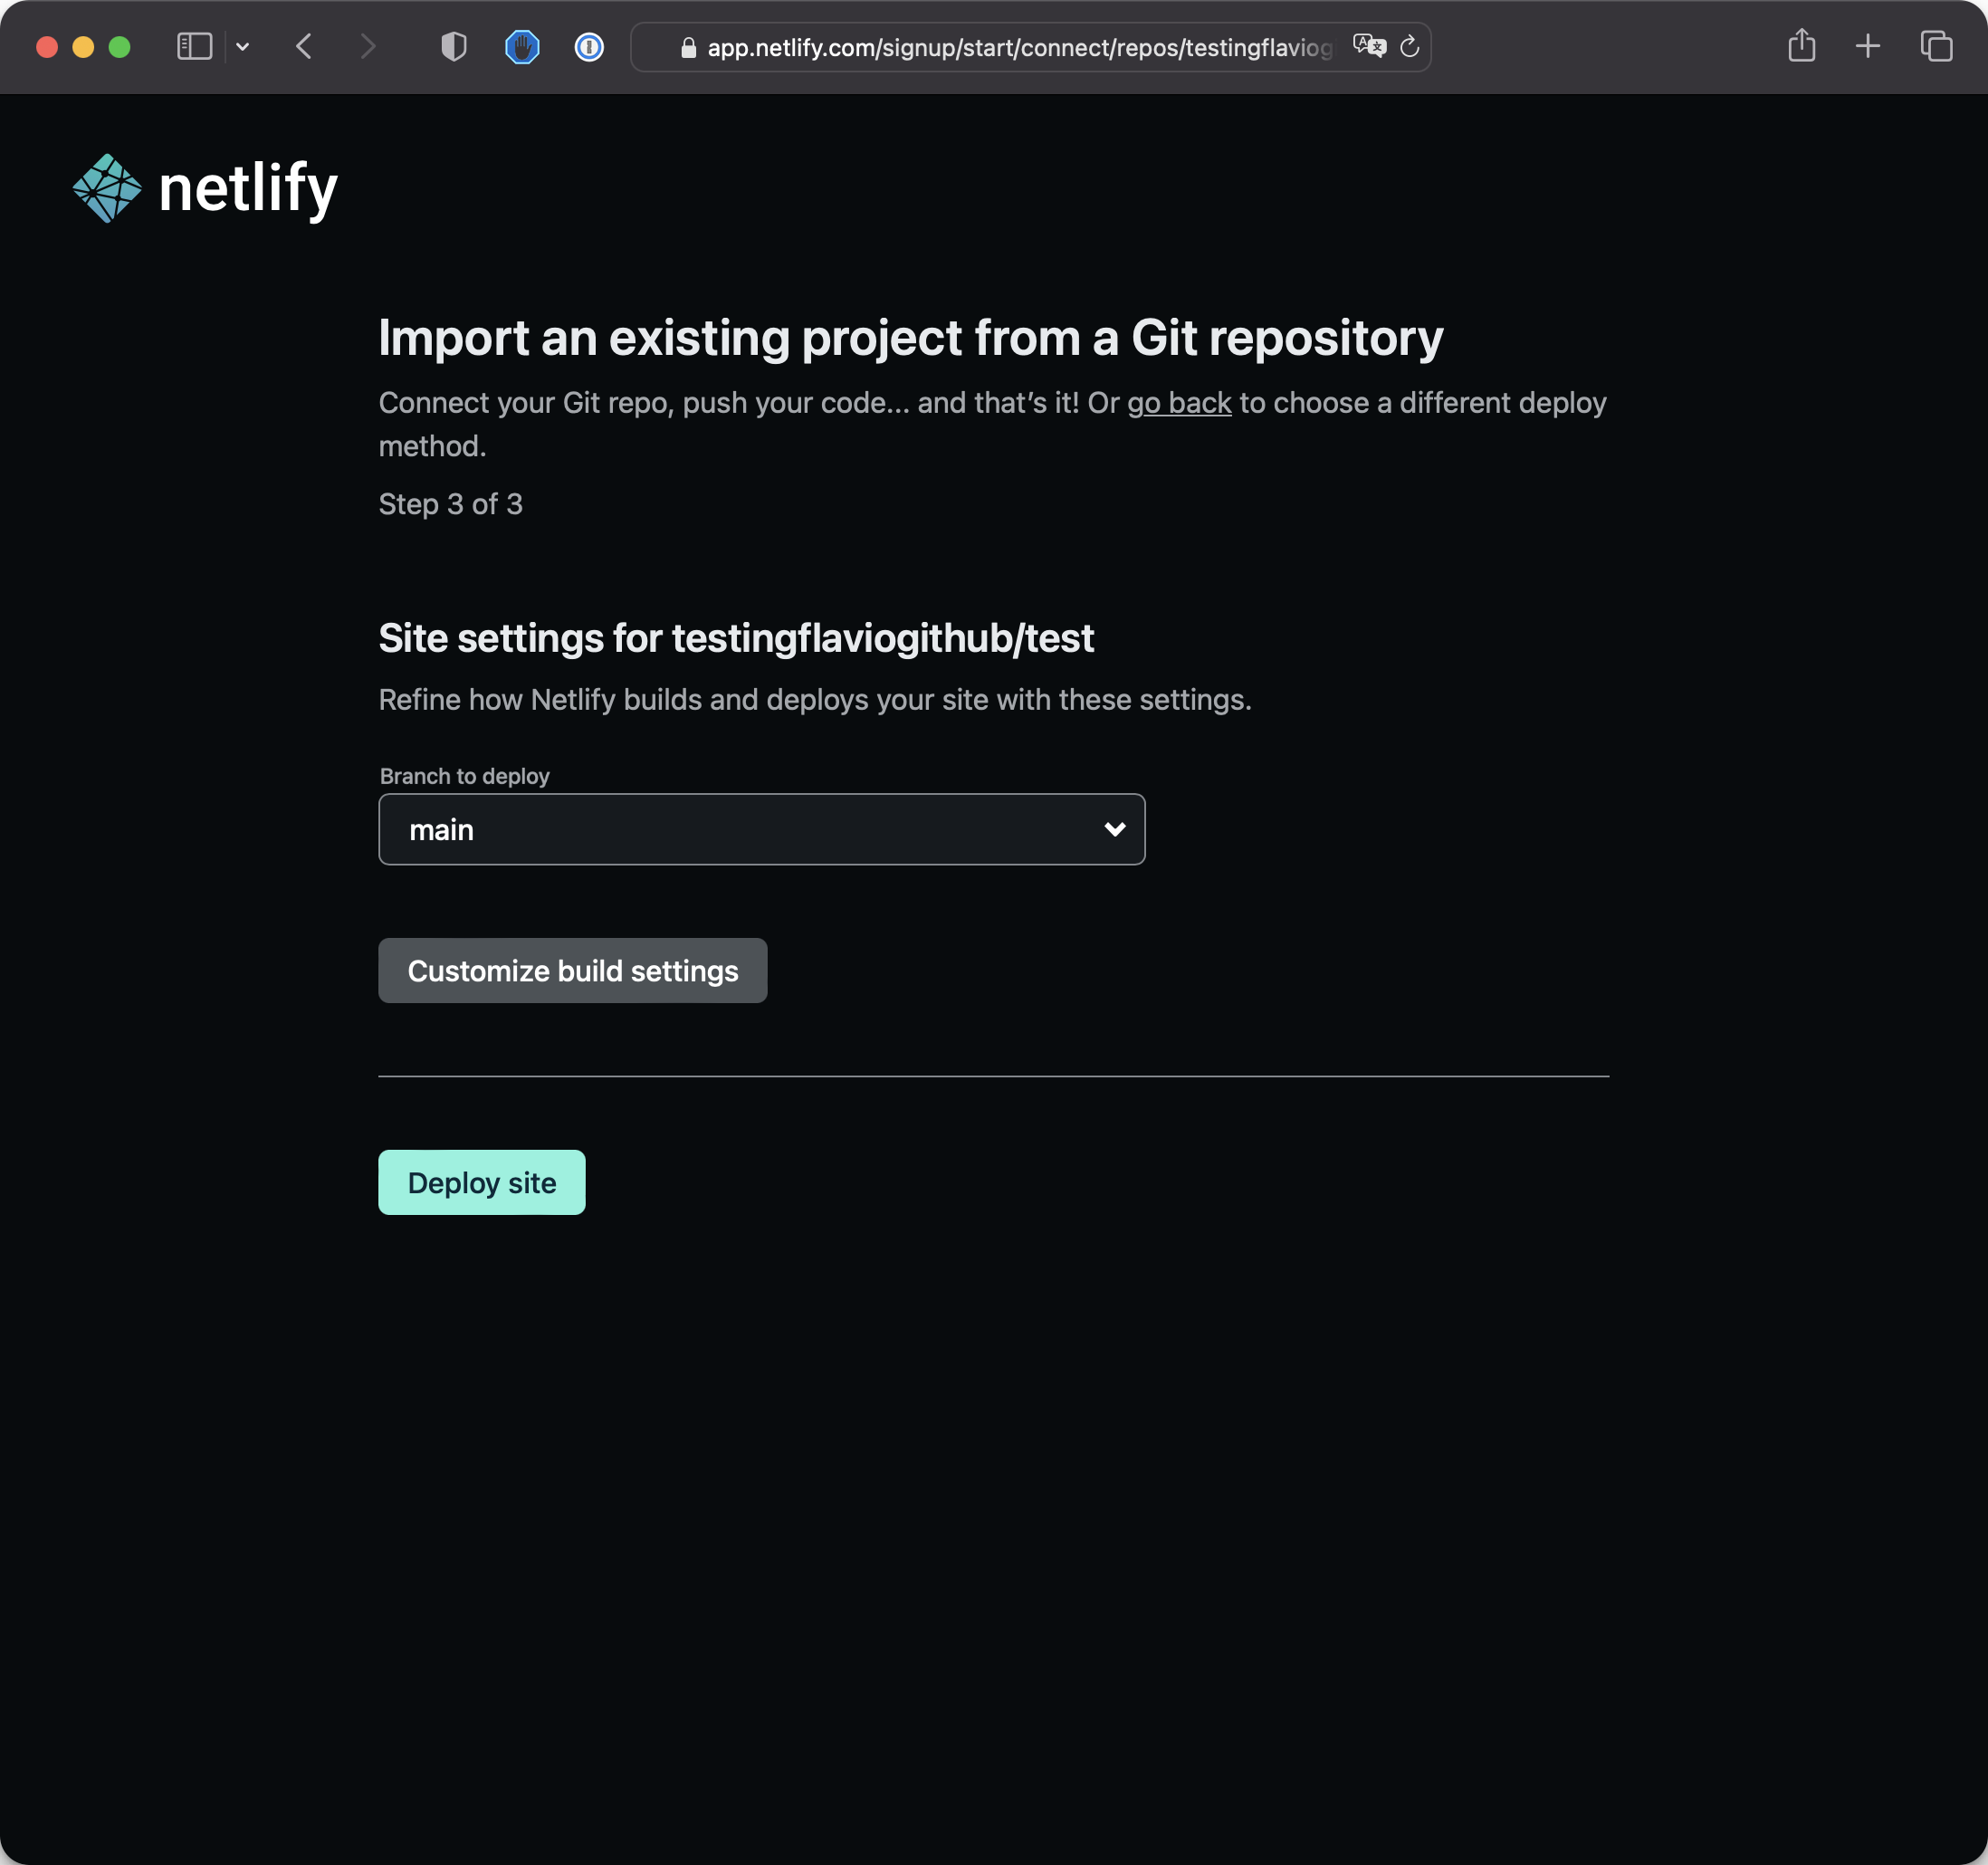Open the privacy shield icon
This screenshot has height=1865, width=1988.
pyautogui.click(x=454, y=47)
